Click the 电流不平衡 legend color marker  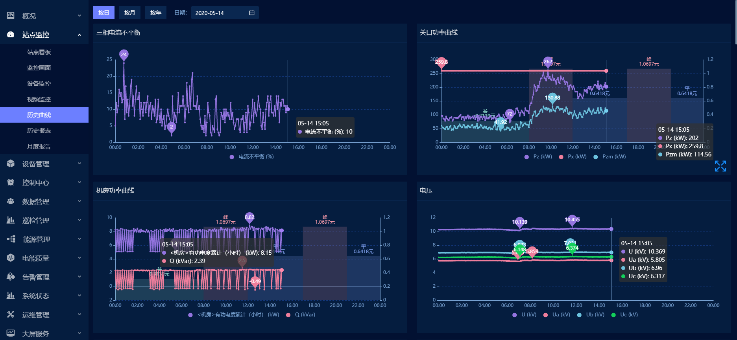(232, 157)
